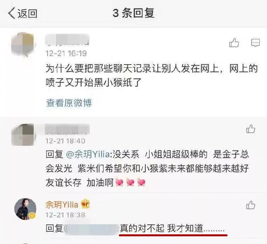Viewport: 267px width, 244px height.
Task: Tap the comment text starting with 为什么要把那些聊天记录
Action: pyautogui.click(x=152, y=75)
